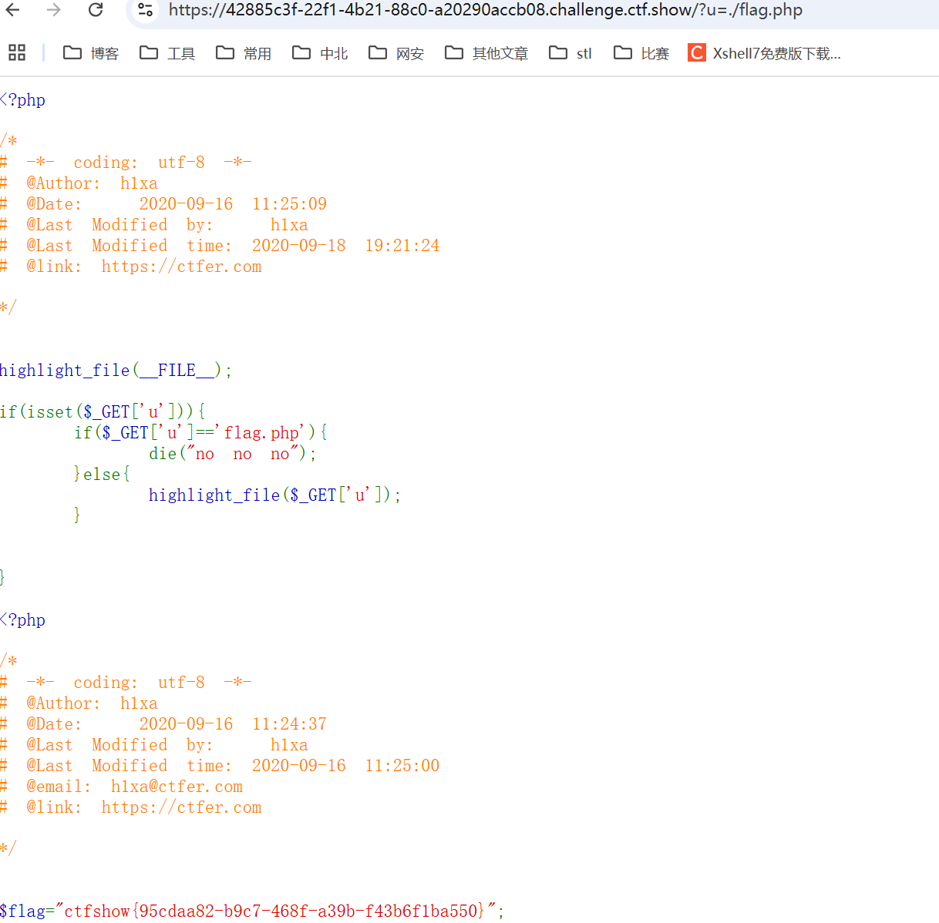The width and height of the screenshot is (939, 923).
Task: Click the 'flag.php' comparison line
Action: click(200, 432)
